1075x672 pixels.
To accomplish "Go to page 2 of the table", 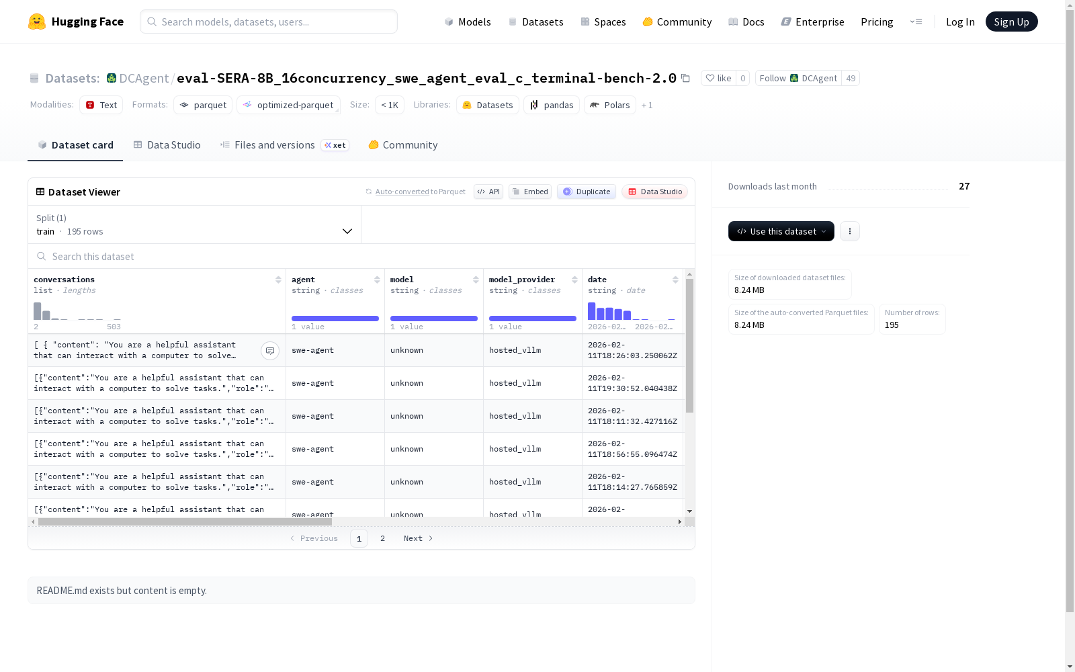I will point(382,538).
